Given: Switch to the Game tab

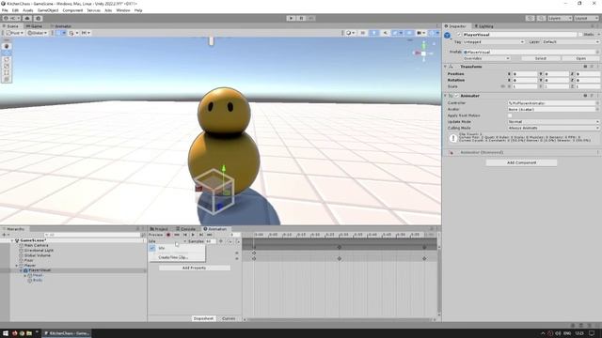Looking at the screenshot, I should (x=34, y=26).
